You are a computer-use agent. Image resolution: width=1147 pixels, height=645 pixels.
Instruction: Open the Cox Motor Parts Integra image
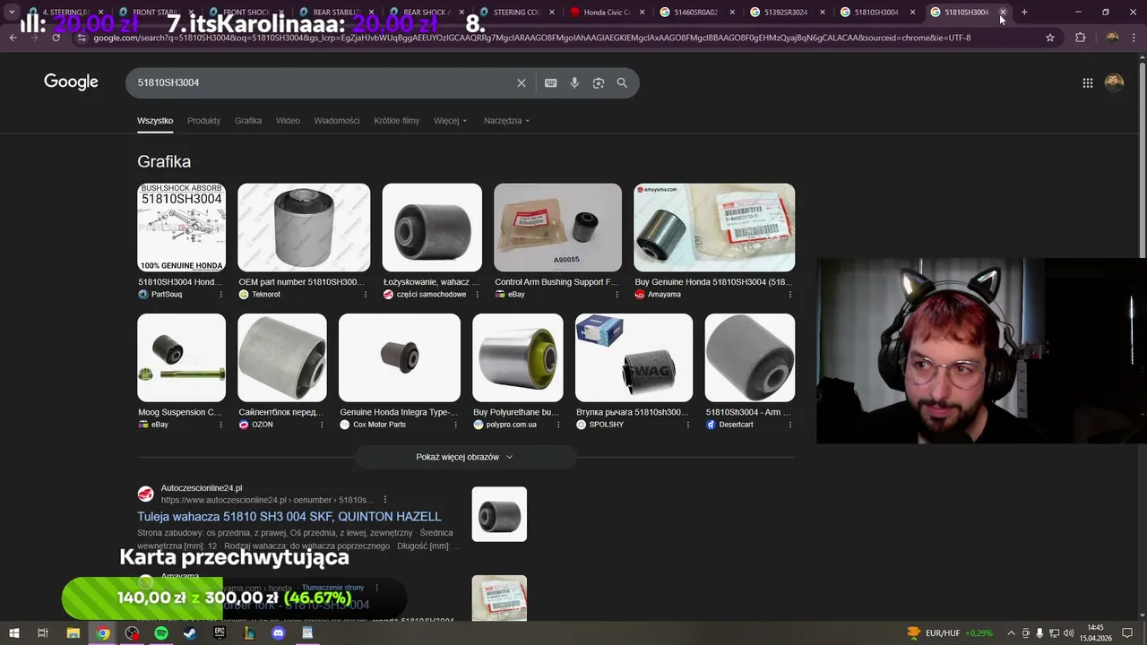tap(400, 357)
